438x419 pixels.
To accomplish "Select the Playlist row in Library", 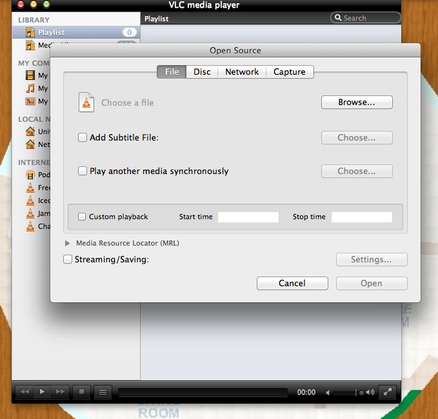I will (x=76, y=32).
